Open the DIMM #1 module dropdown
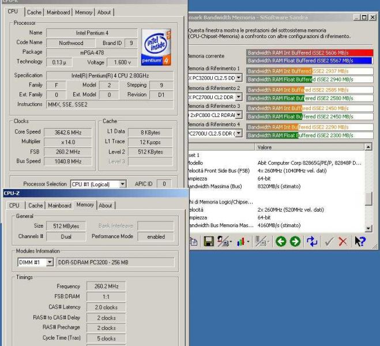This screenshot has height=346, width=380. tap(50, 262)
